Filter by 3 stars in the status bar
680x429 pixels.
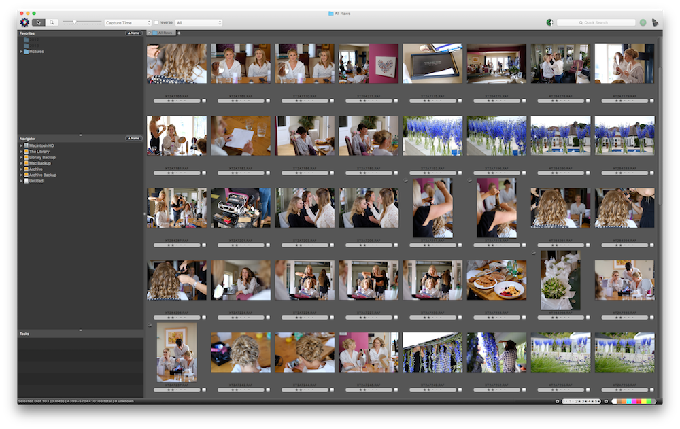pyautogui.click(x=584, y=402)
